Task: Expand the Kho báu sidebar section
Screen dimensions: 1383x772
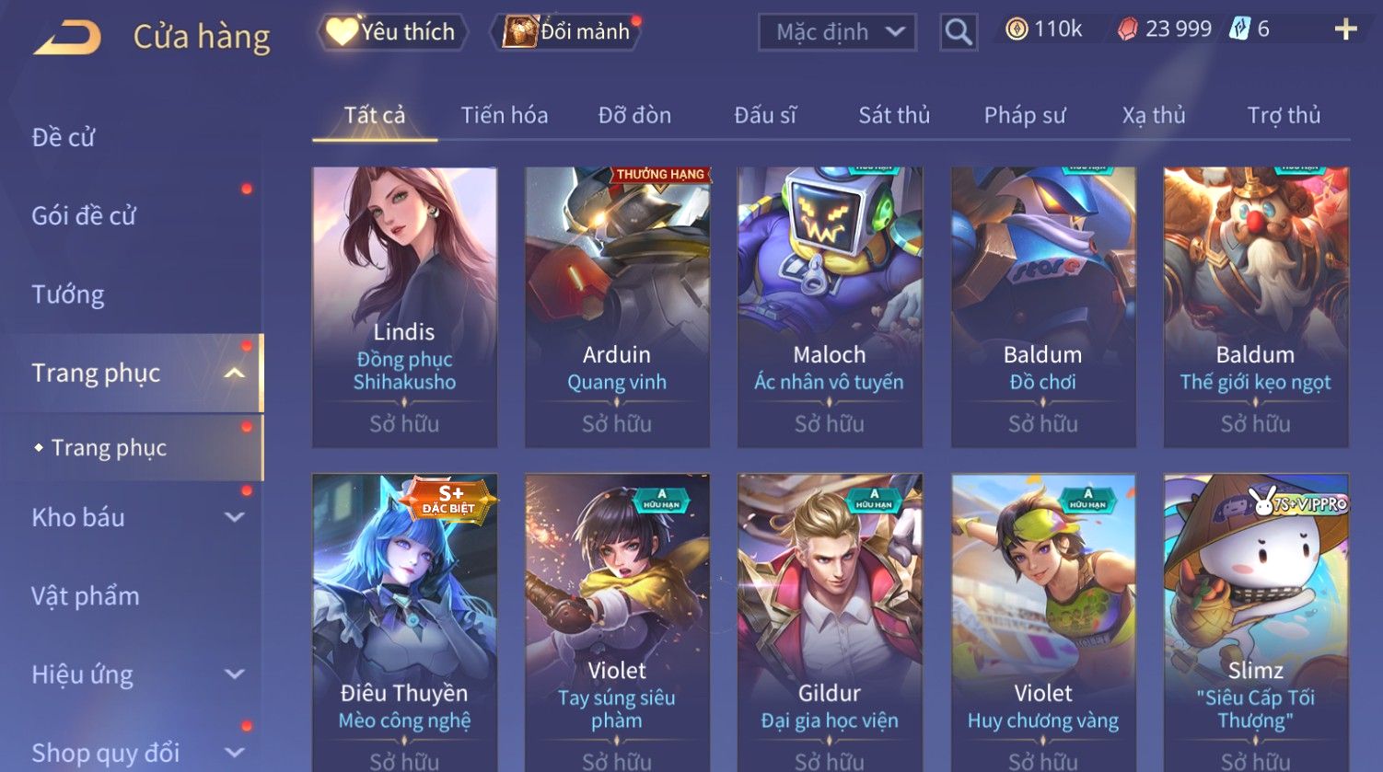Action: (235, 517)
